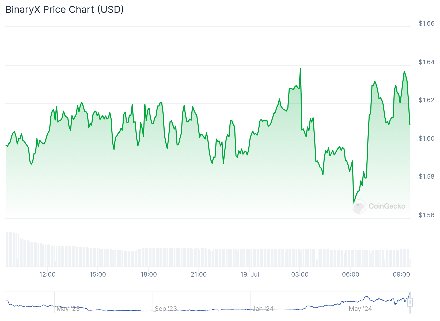The width and height of the screenshot is (440, 321).
Task: Click May '24 in the navigator timeline
Action: (360, 309)
